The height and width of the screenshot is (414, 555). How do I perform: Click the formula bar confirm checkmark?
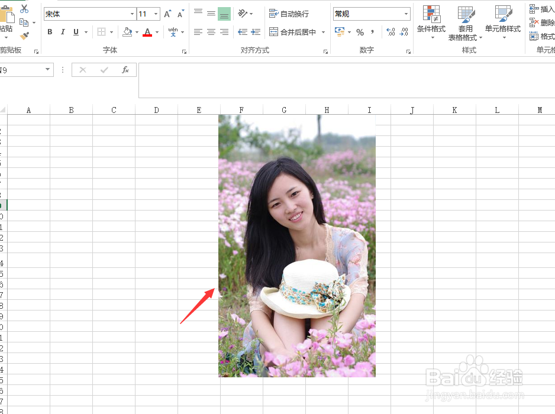[104, 70]
